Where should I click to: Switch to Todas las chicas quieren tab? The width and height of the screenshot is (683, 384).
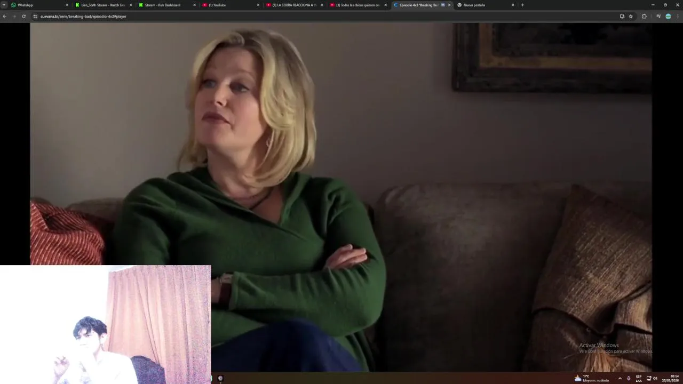[x=358, y=5]
